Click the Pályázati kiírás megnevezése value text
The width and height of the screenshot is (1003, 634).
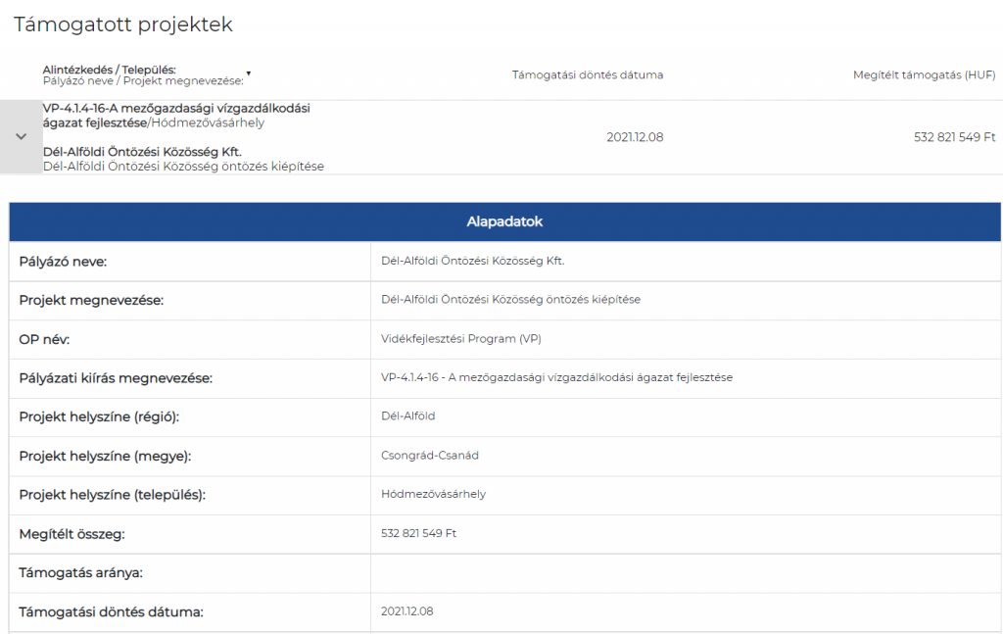pyautogui.click(x=556, y=377)
